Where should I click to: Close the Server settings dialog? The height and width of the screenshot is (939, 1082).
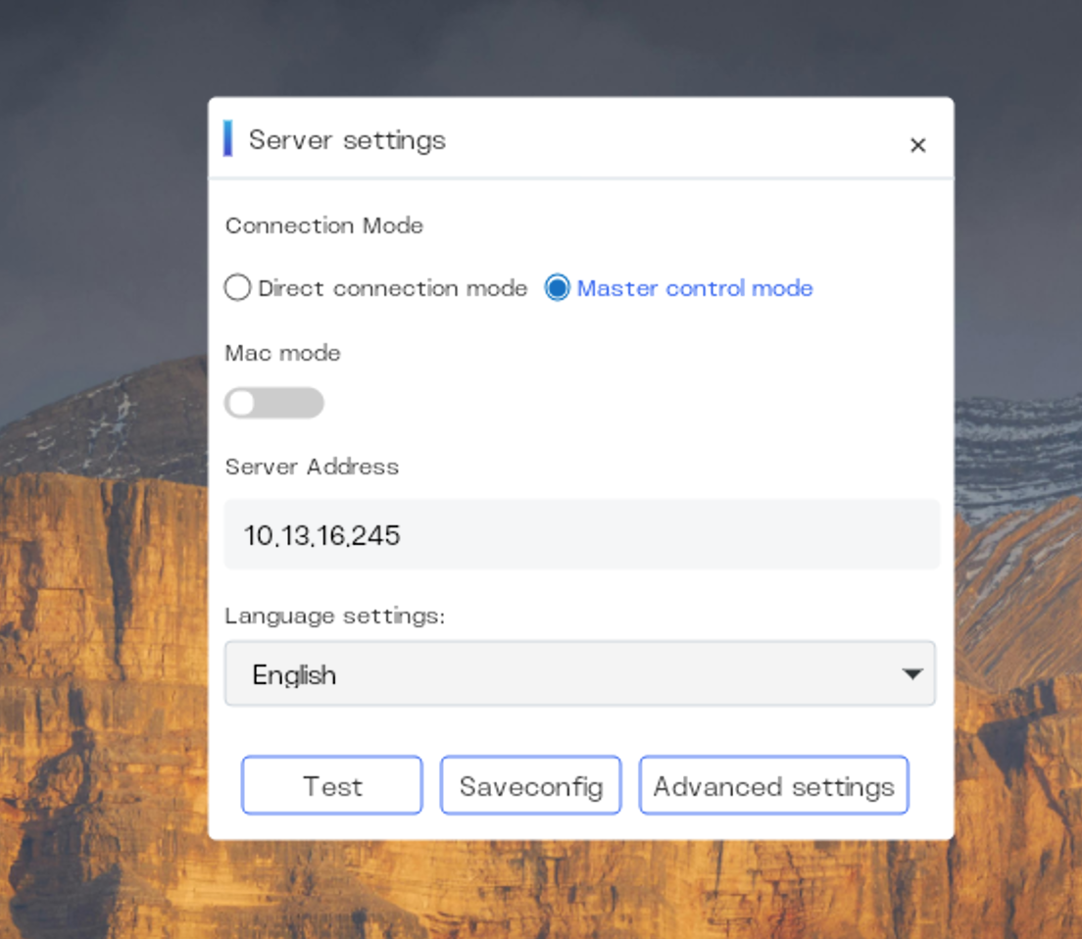917,145
